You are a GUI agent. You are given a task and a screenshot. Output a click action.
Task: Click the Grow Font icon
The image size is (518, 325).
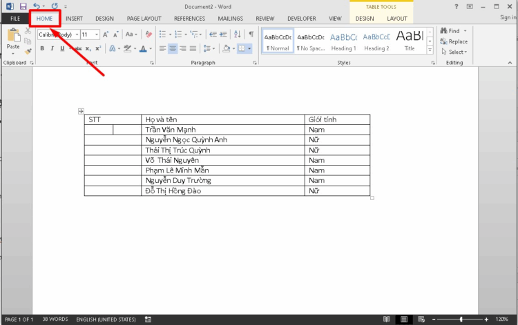click(x=106, y=34)
